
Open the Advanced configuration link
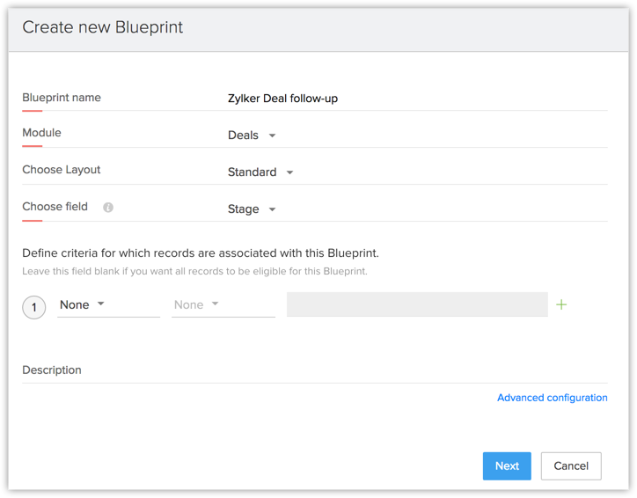pos(552,398)
